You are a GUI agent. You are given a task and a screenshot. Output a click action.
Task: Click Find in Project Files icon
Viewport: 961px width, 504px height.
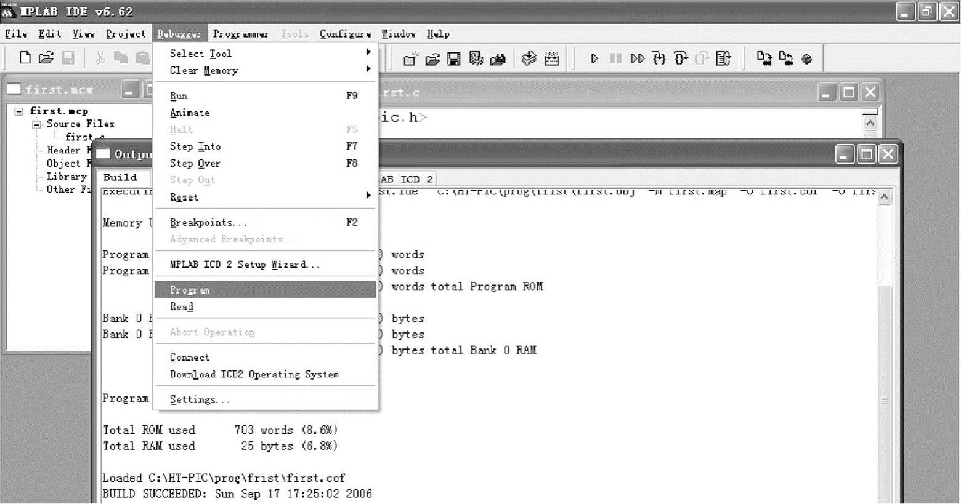click(x=498, y=58)
